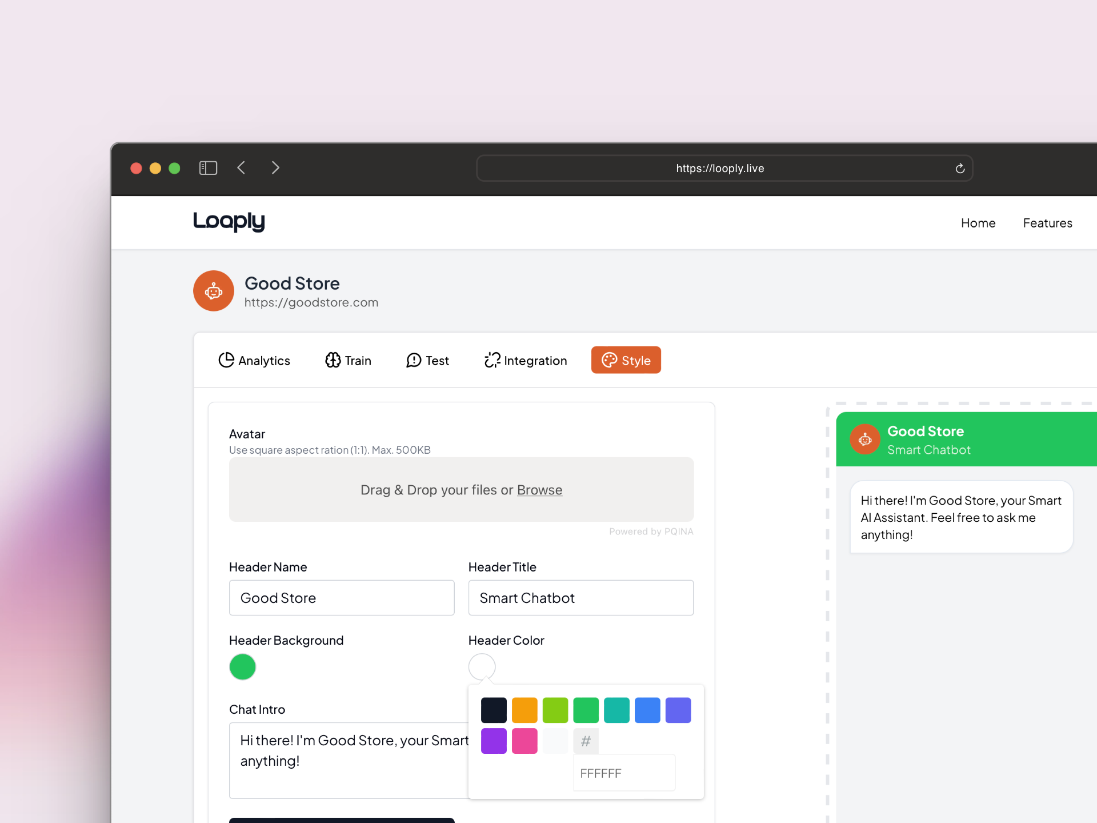Click the Header Title input field
1097x823 pixels.
(x=580, y=598)
